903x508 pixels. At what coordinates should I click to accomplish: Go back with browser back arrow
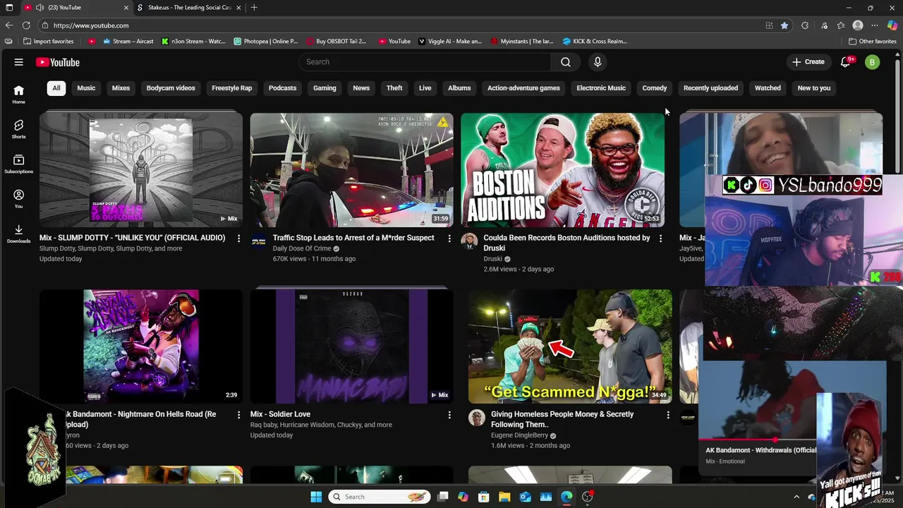click(x=9, y=25)
